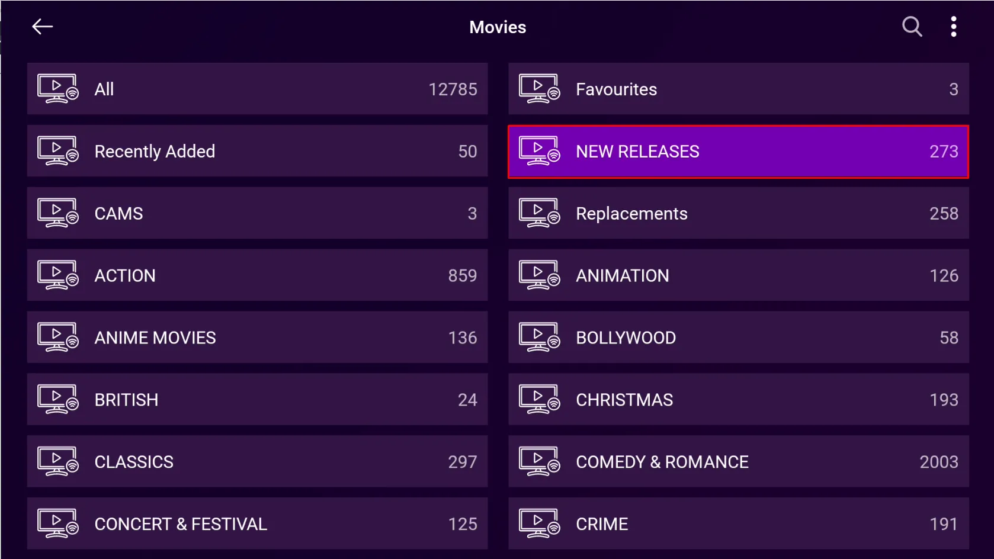Screen dimensions: 994x559
Task: Select the CONCERT & FESTIVAL category
Action: (x=258, y=524)
